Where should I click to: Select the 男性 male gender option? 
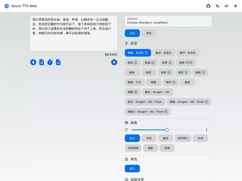coord(149,33)
